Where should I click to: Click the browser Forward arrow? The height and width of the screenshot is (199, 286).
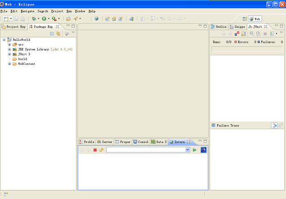(x=88, y=150)
